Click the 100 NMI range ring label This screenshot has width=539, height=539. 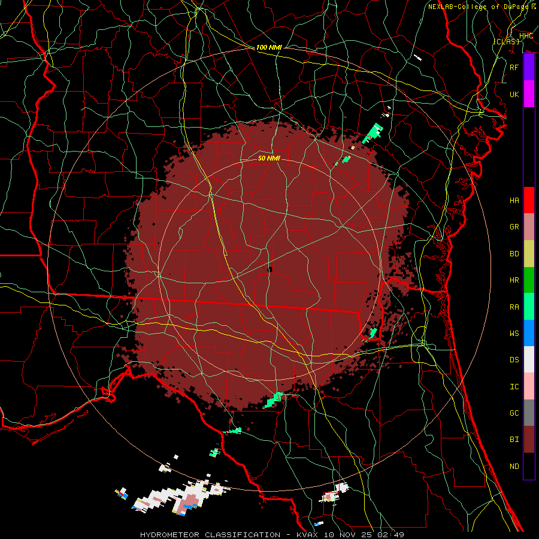coord(269,47)
